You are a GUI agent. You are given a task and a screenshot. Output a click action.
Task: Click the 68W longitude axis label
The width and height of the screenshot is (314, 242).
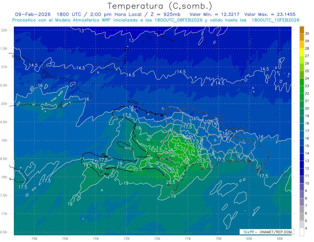pos(279,239)
